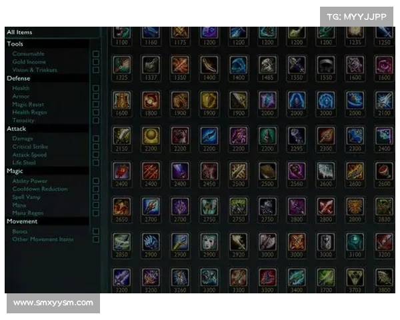
Task: Select the item icon priced 1485
Action: pos(267,65)
